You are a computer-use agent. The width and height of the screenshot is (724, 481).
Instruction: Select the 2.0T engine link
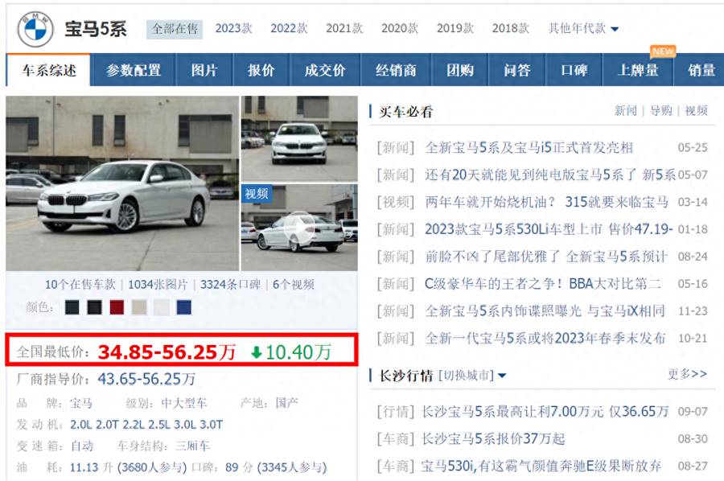coord(107,424)
